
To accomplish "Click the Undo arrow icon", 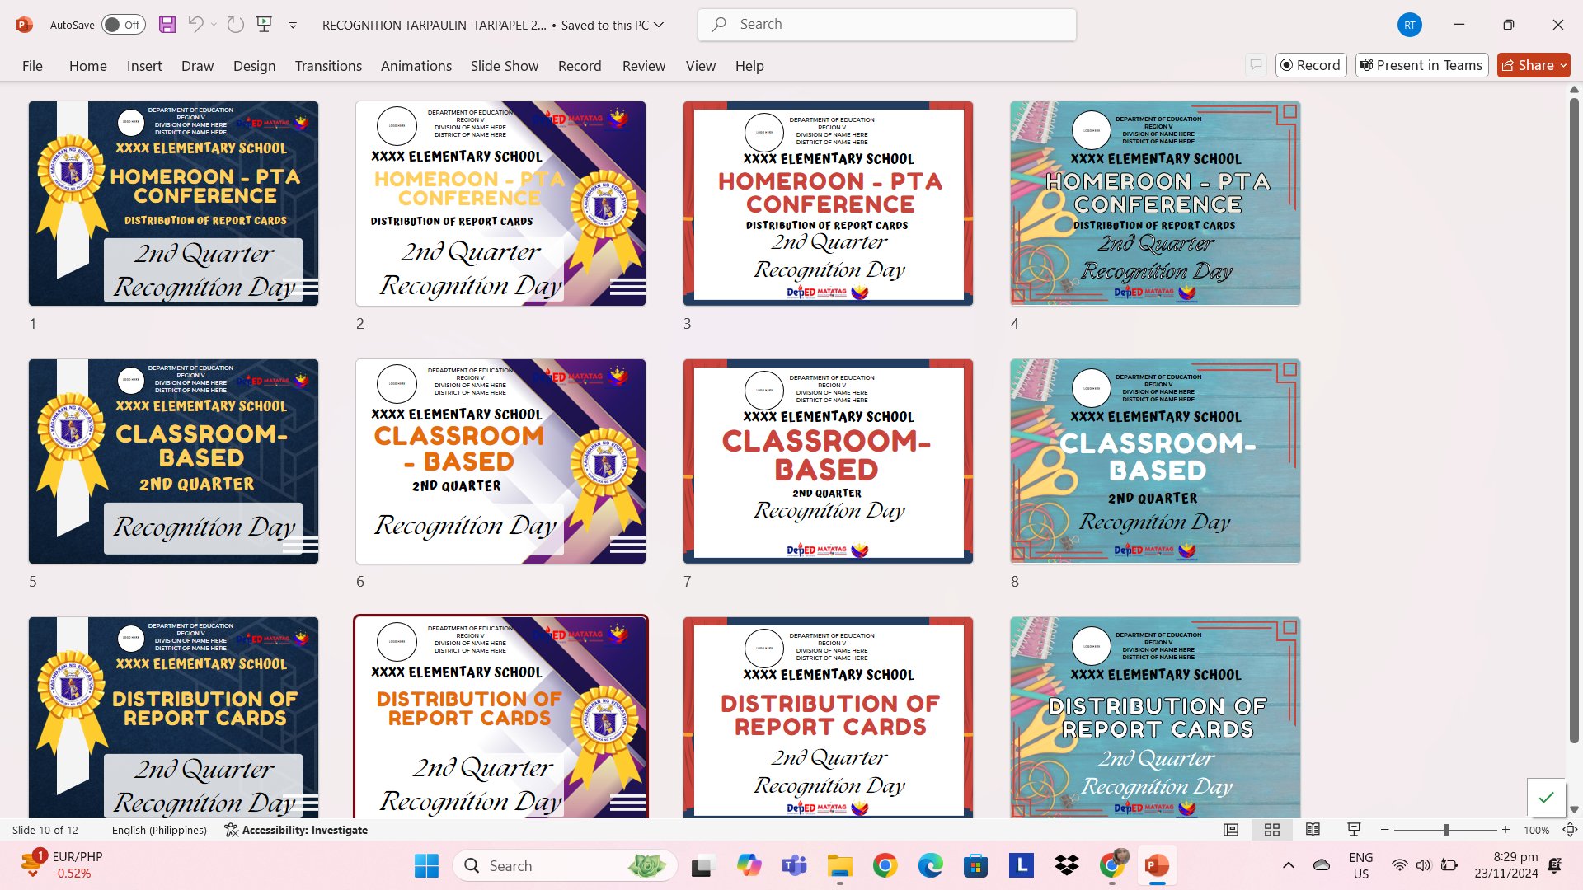I will click(195, 25).
